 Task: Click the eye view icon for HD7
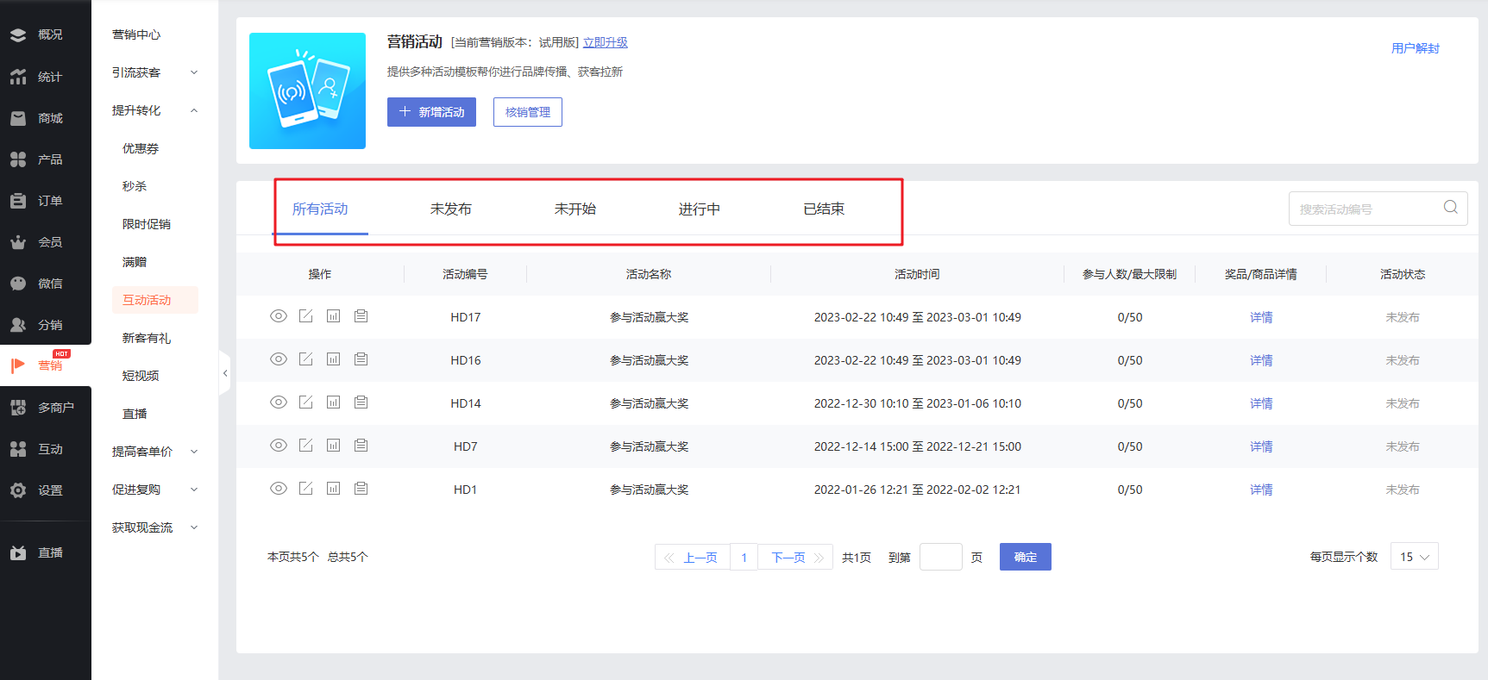tap(279, 446)
